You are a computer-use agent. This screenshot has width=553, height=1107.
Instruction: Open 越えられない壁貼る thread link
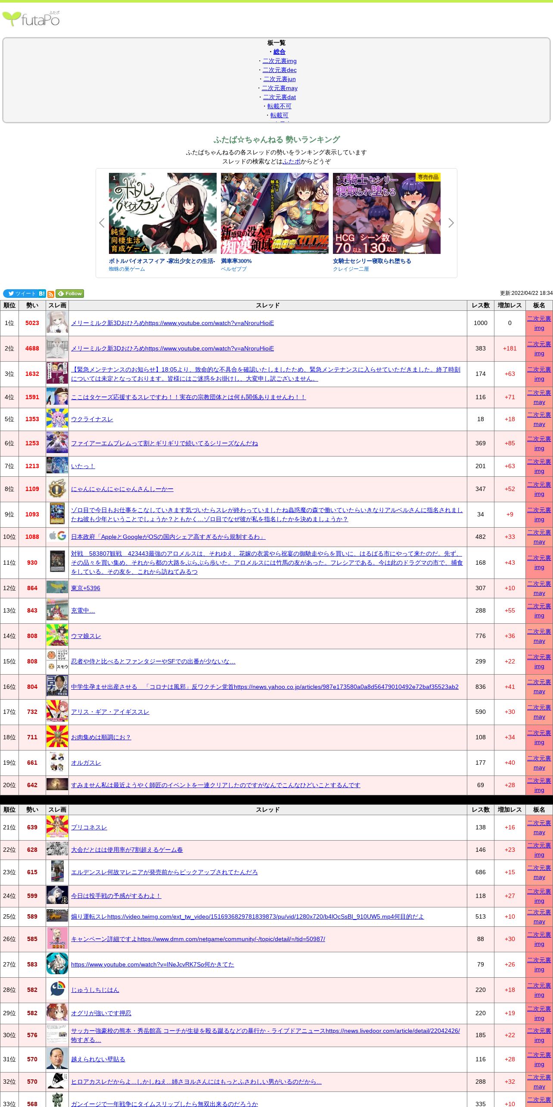pos(98,1059)
